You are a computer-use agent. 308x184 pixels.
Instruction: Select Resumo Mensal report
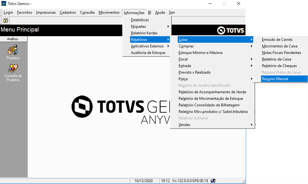coord(284,79)
